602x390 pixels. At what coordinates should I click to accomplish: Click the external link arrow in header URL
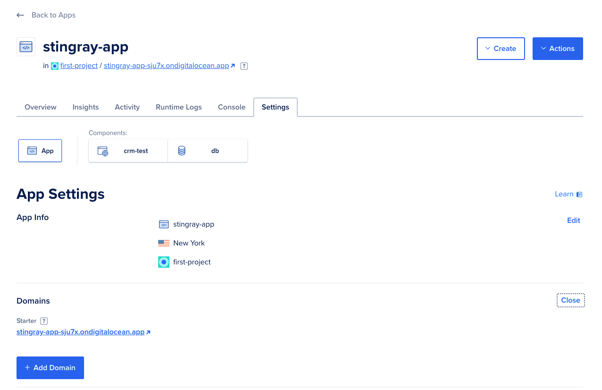tap(233, 66)
